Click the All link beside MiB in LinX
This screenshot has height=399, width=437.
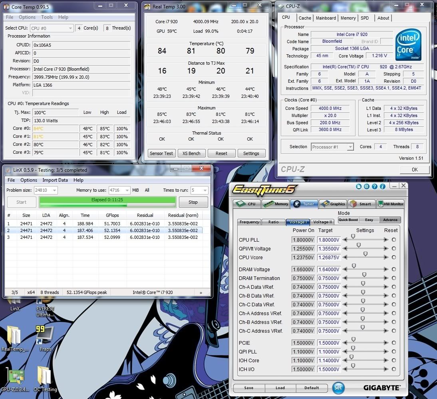point(147,190)
